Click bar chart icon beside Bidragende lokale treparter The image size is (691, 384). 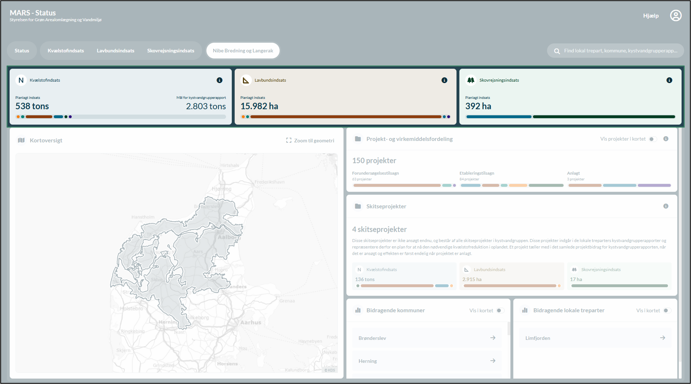pos(525,310)
